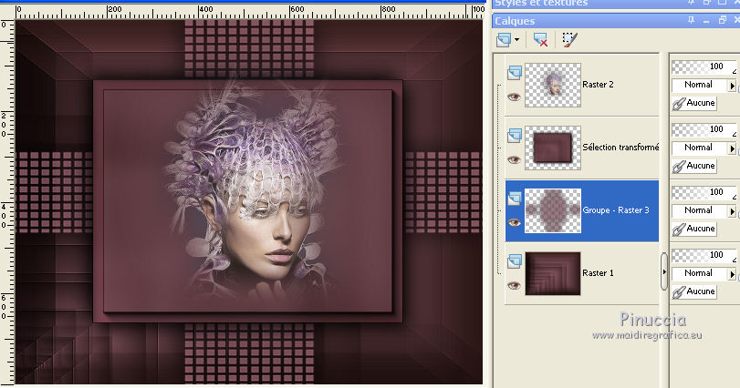This screenshot has width=740, height=388.
Task: Toggle visibility eye of Sélection transformée layer
Action: [x=514, y=159]
